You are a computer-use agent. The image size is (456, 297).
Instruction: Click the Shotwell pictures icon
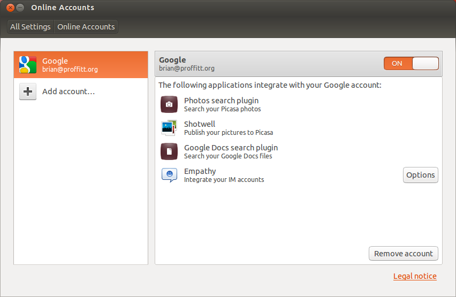pyautogui.click(x=169, y=128)
